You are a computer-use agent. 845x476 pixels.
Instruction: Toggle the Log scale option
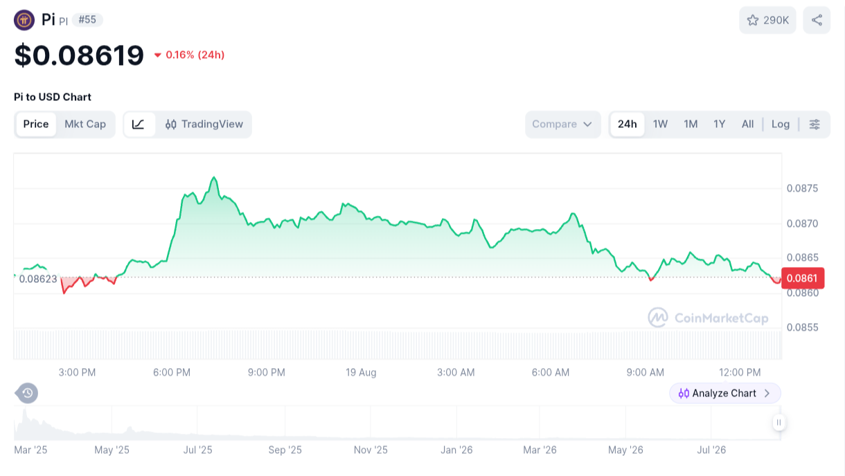pyautogui.click(x=781, y=125)
